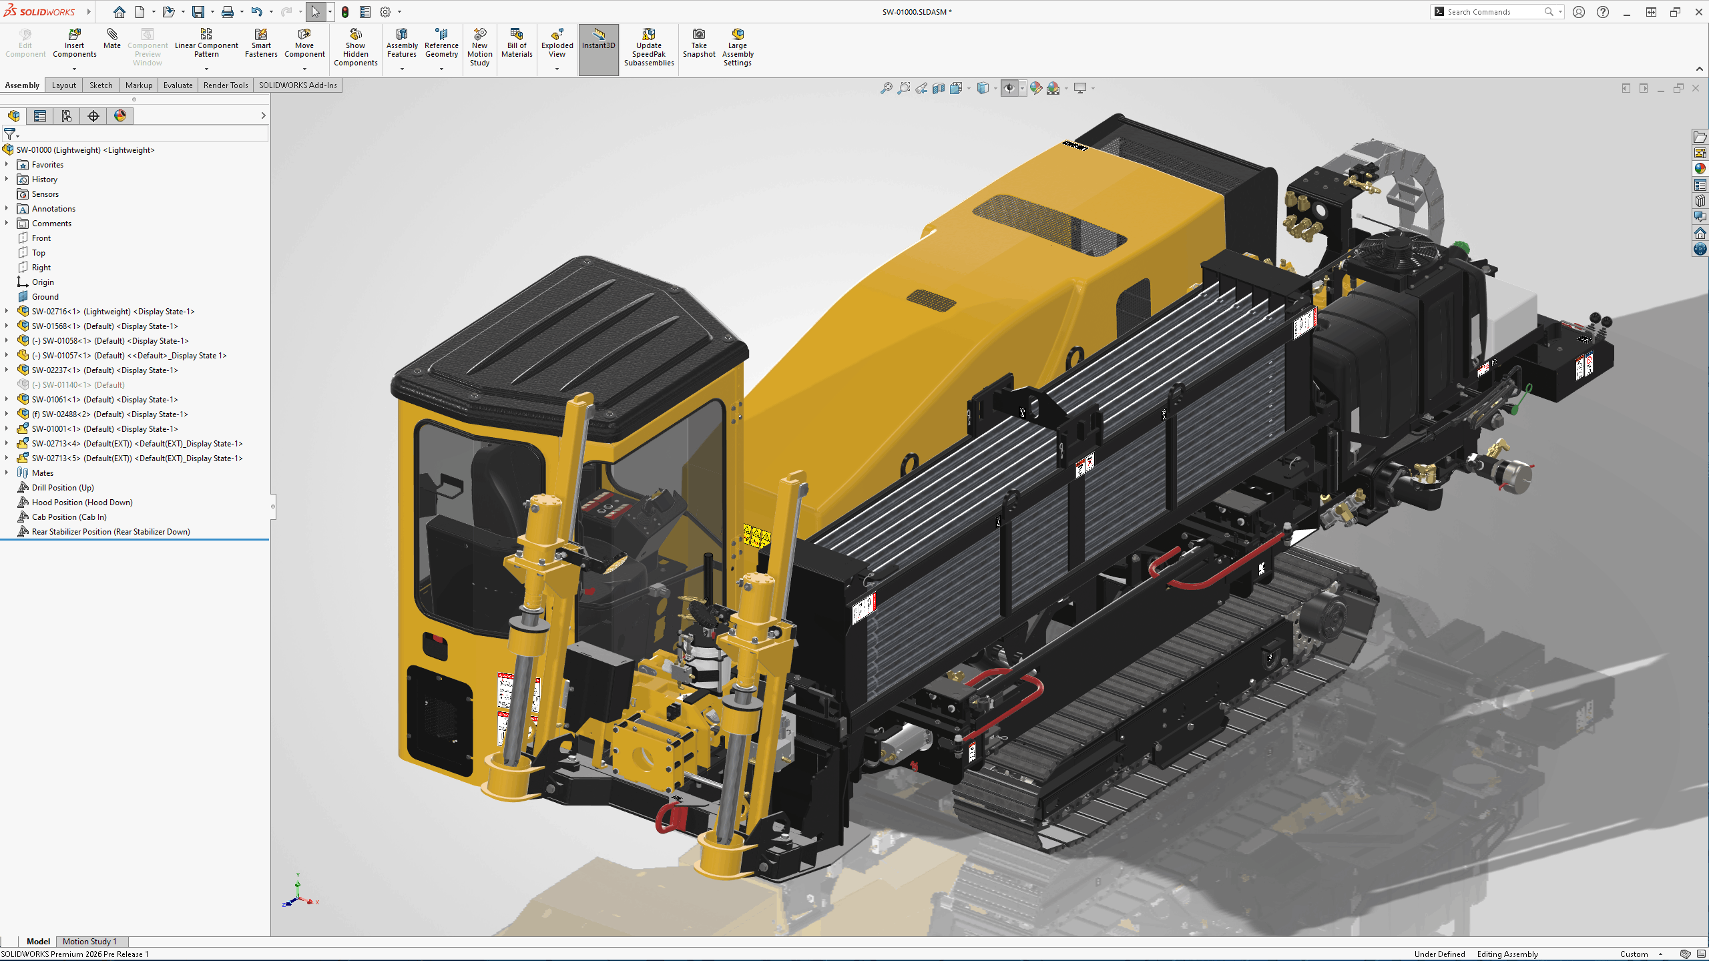The width and height of the screenshot is (1709, 961).
Task: Open Large Assembly Settings
Action: (738, 47)
